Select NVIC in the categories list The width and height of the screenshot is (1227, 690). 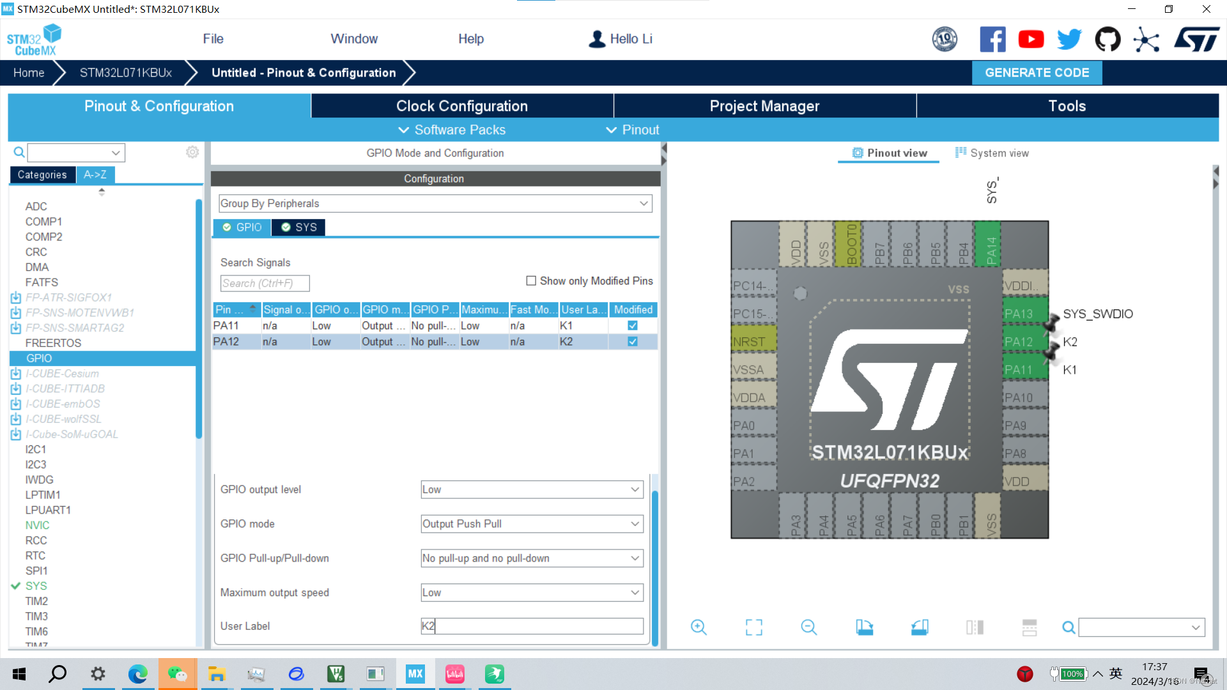tap(37, 526)
